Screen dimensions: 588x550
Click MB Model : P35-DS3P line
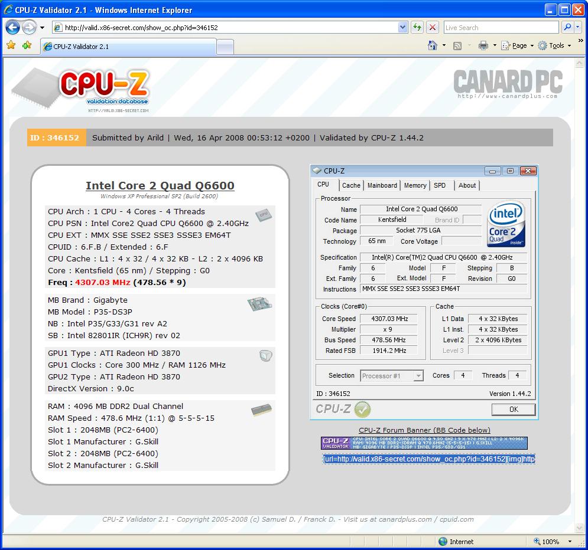pos(90,312)
